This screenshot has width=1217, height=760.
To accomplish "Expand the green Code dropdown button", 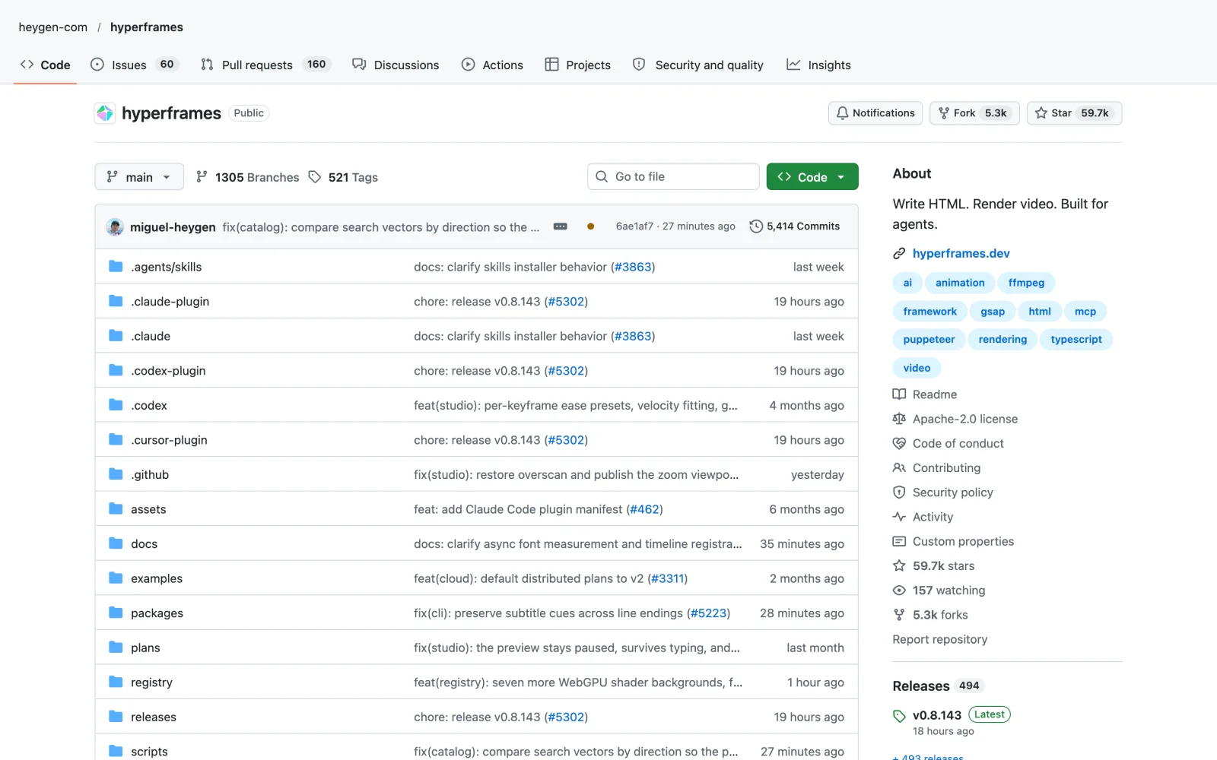I will coord(812,177).
